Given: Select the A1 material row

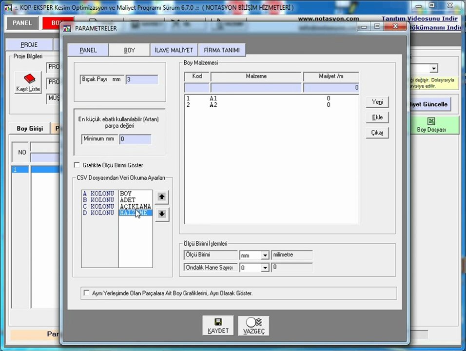Looking at the screenshot, I should 272,98.
